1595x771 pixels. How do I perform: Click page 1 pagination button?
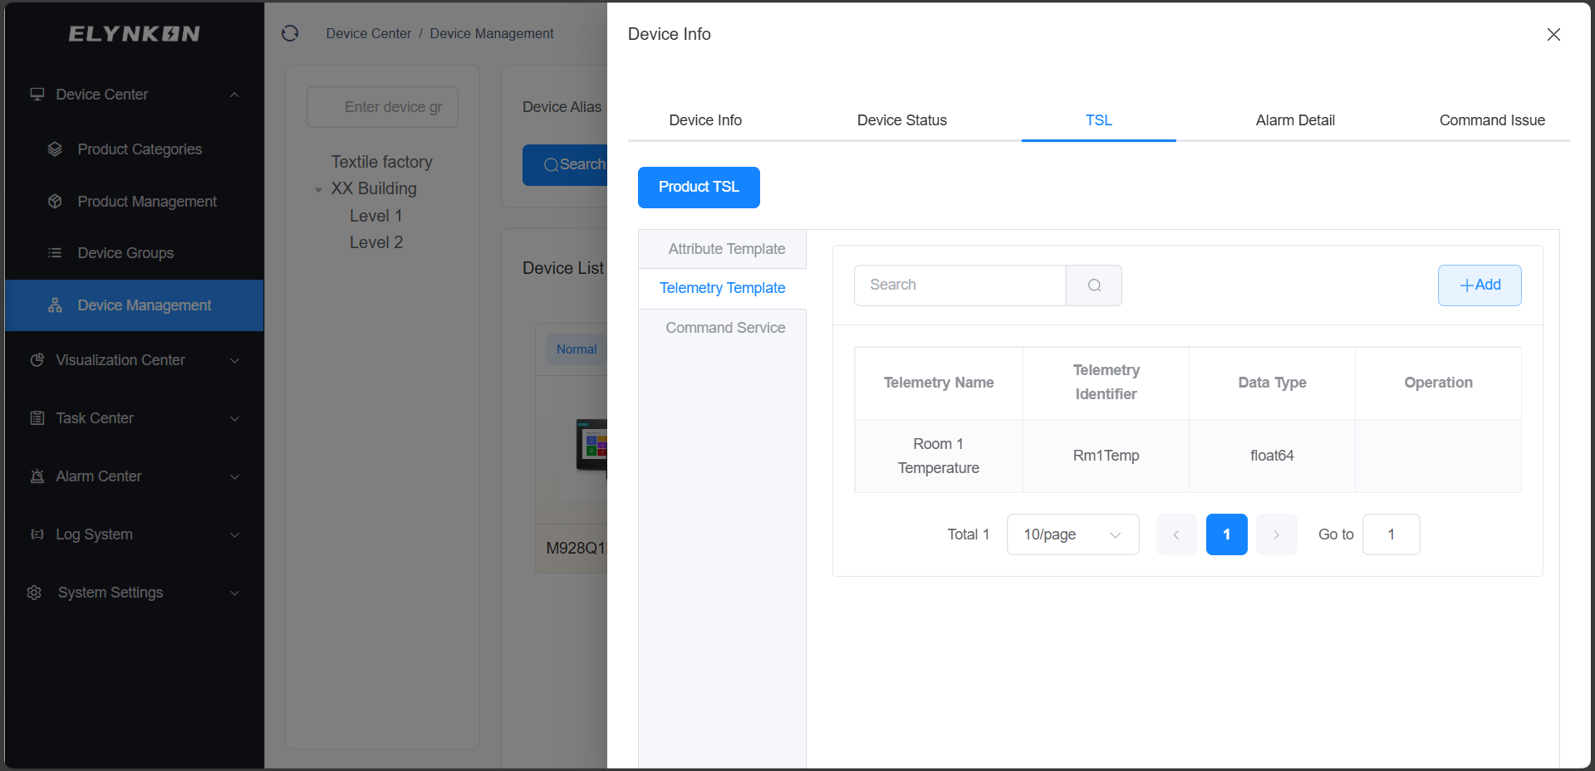[1226, 534]
